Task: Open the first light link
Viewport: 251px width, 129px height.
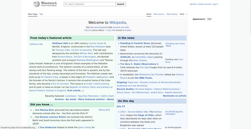Action: [144, 67]
